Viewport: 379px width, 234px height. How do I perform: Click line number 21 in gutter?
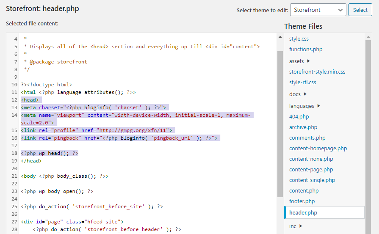coord(14,176)
